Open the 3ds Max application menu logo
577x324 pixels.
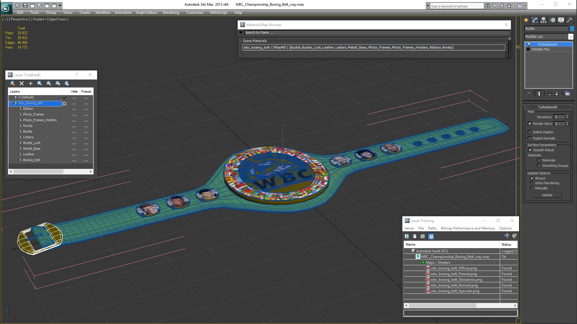coord(6,8)
